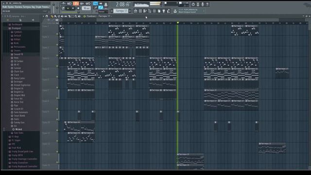Adjust the master volume slider
The height and width of the screenshot is (175, 311).
53,8
